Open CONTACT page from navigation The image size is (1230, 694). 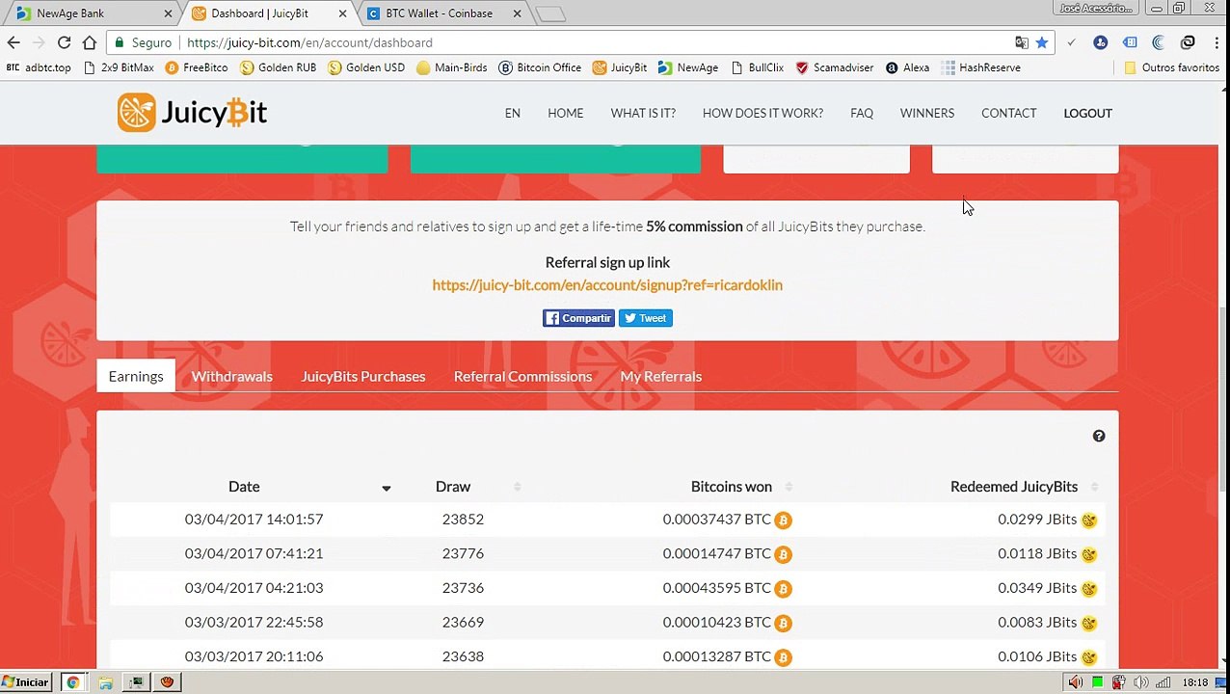(x=1009, y=113)
